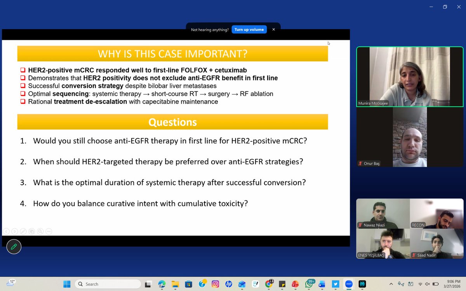Screen dimensions: 466x291
Task: Click the Turn up volume button
Action: click(x=249, y=29)
